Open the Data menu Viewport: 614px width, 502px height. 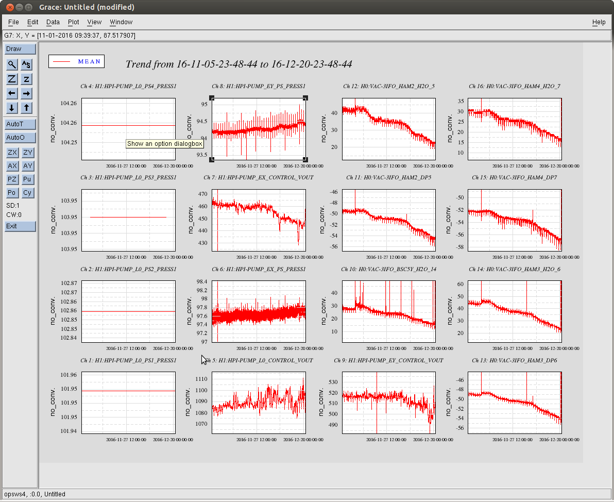pyautogui.click(x=53, y=22)
